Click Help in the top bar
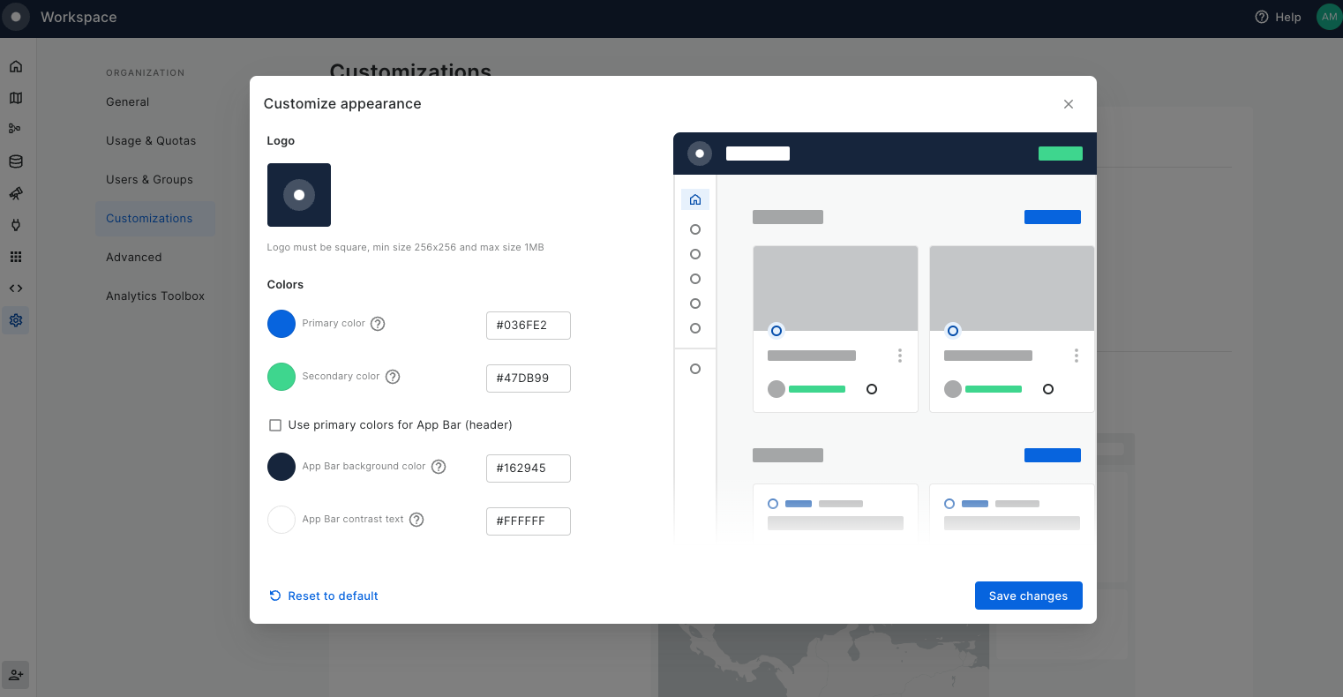The height and width of the screenshot is (697, 1343). point(1278,17)
